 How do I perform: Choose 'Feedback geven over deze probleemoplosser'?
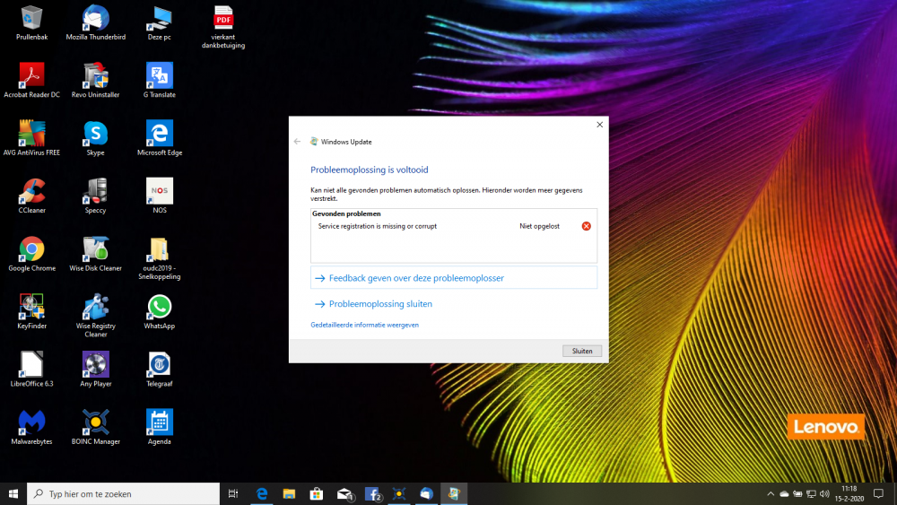[416, 278]
